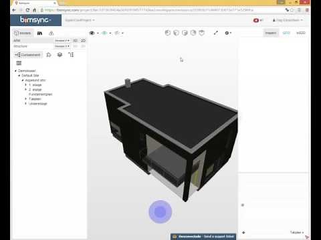Click the fifth cube view preset icon
321x240 pixels.
202,33
